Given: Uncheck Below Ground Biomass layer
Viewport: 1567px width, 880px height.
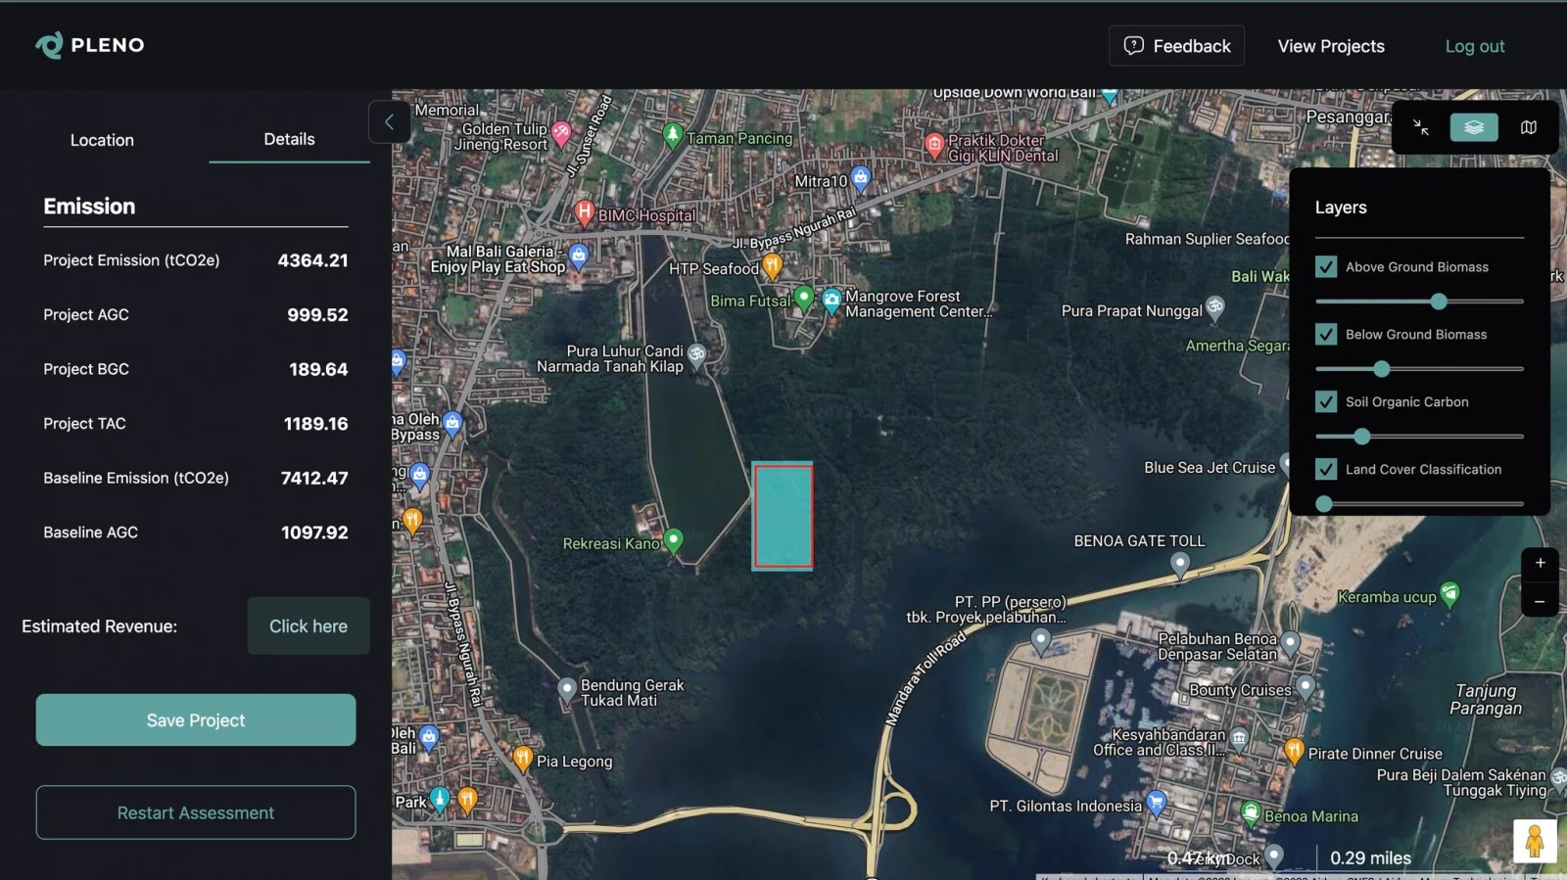Looking at the screenshot, I should (1326, 334).
